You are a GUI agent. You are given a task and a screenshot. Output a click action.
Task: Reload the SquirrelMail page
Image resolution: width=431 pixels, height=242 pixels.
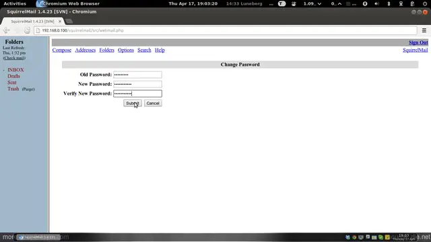pyautogui.click(x=27, y=30)
